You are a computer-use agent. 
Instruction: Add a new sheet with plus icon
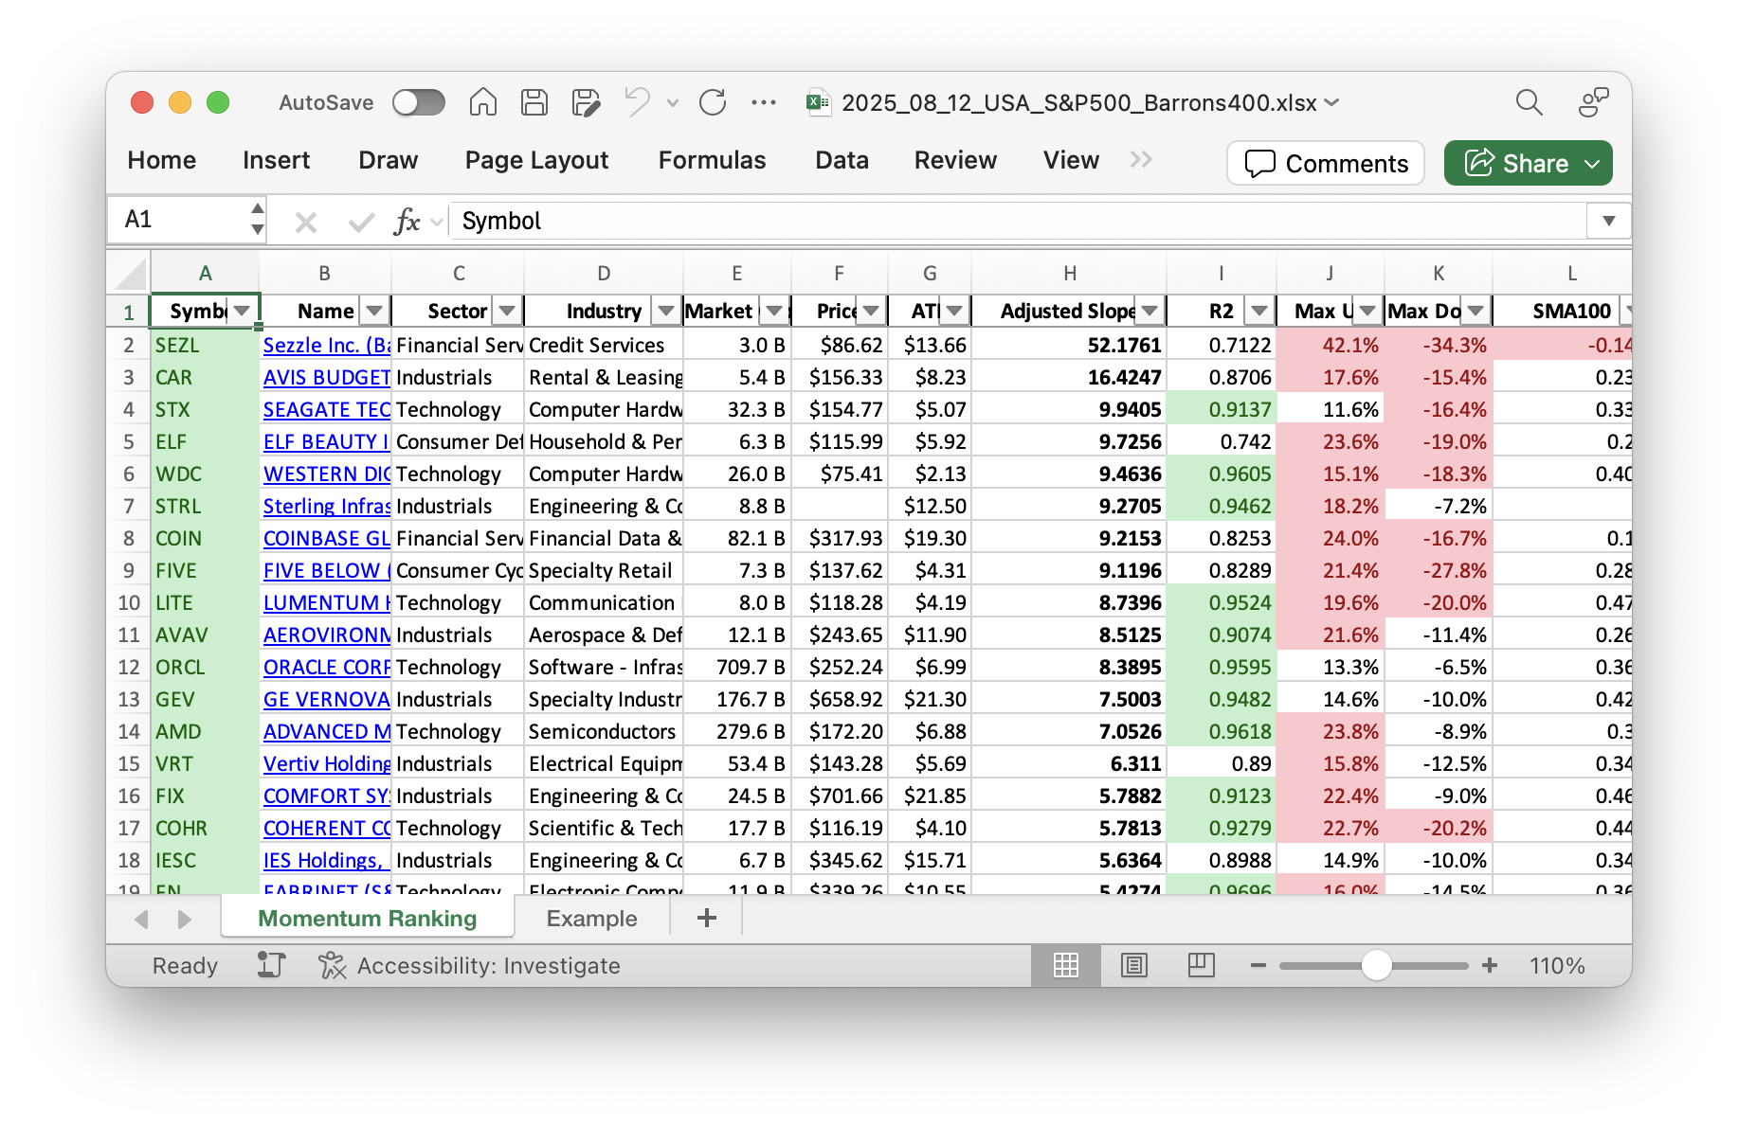tap(706, 918)
